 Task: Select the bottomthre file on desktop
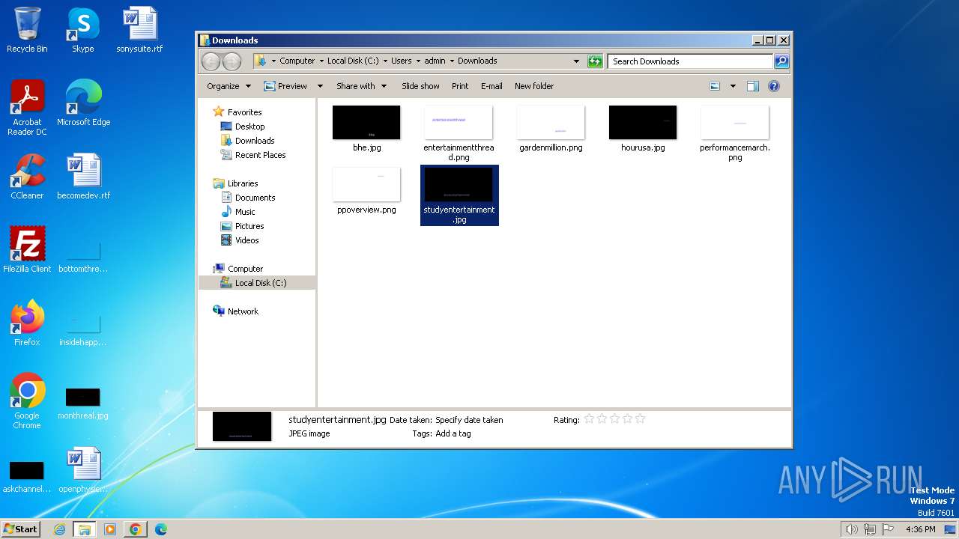(83, 256)
